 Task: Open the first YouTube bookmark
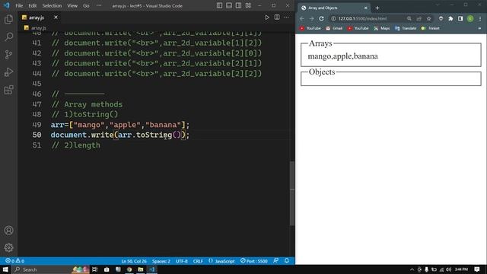point(310,28)
